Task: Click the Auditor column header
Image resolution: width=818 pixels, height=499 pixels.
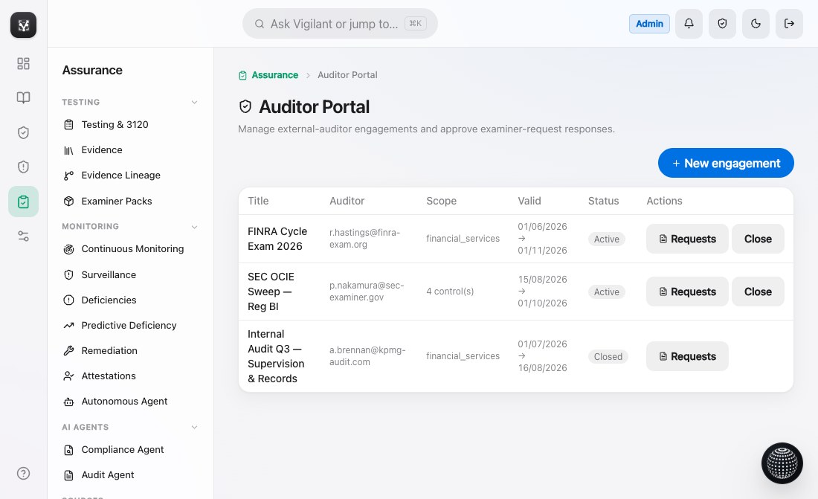Action: coord(347,201)
